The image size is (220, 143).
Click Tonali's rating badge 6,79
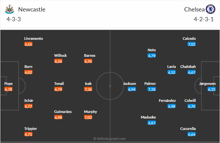coord(58,89)
